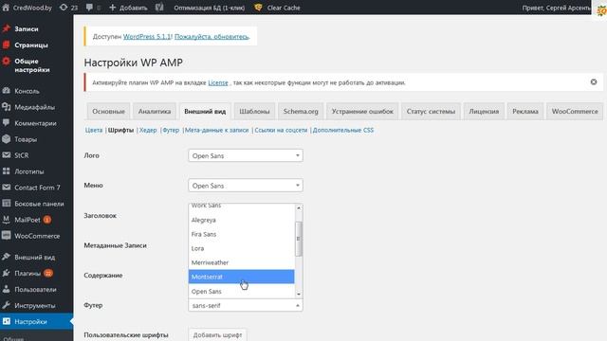Click the Привет, Сергей greeting in admin bar
607x341 pixels.
click(557, 8)
